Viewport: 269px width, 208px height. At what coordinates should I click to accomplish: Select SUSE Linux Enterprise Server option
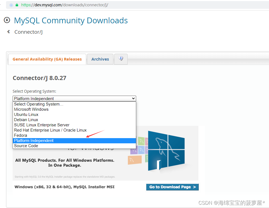pyautogui.click(x=74, y=125)
